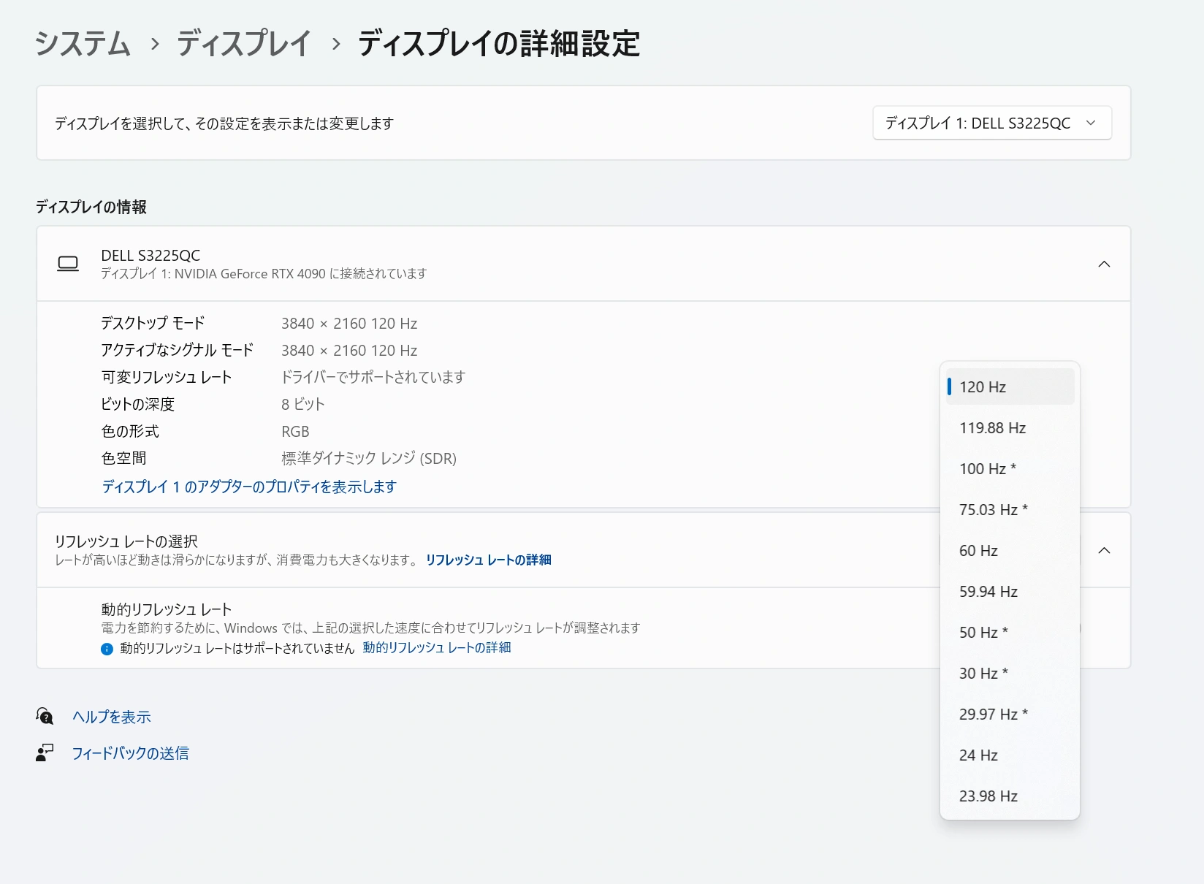Click the feedback person icon beside フィードバックの送信
Image resolution: width=1204 pixels, height=884 pixels.
tap(45, 753)
